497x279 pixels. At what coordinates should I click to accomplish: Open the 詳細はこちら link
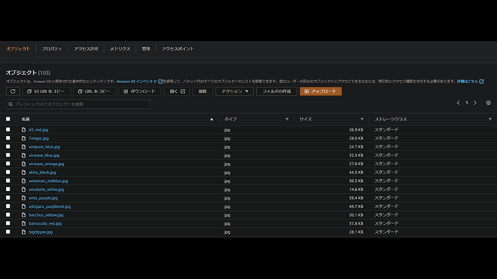pos(468,81)
